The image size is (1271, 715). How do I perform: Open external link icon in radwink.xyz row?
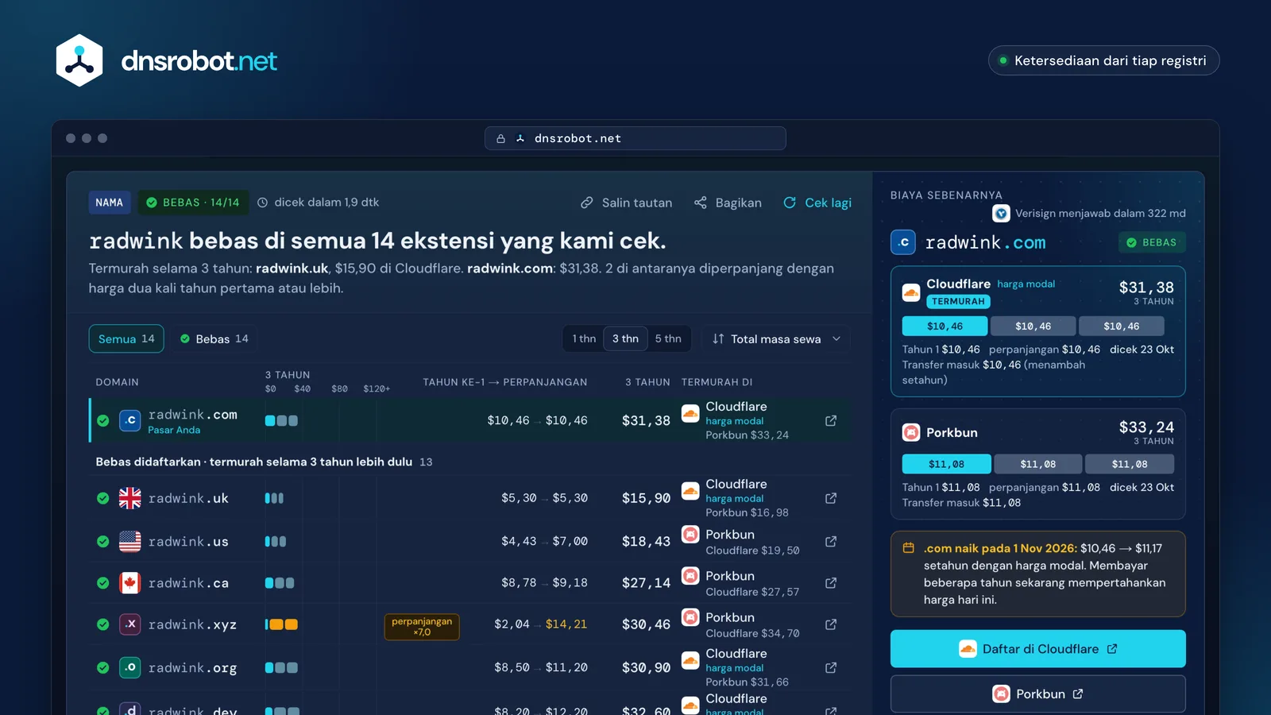[831, 624]
